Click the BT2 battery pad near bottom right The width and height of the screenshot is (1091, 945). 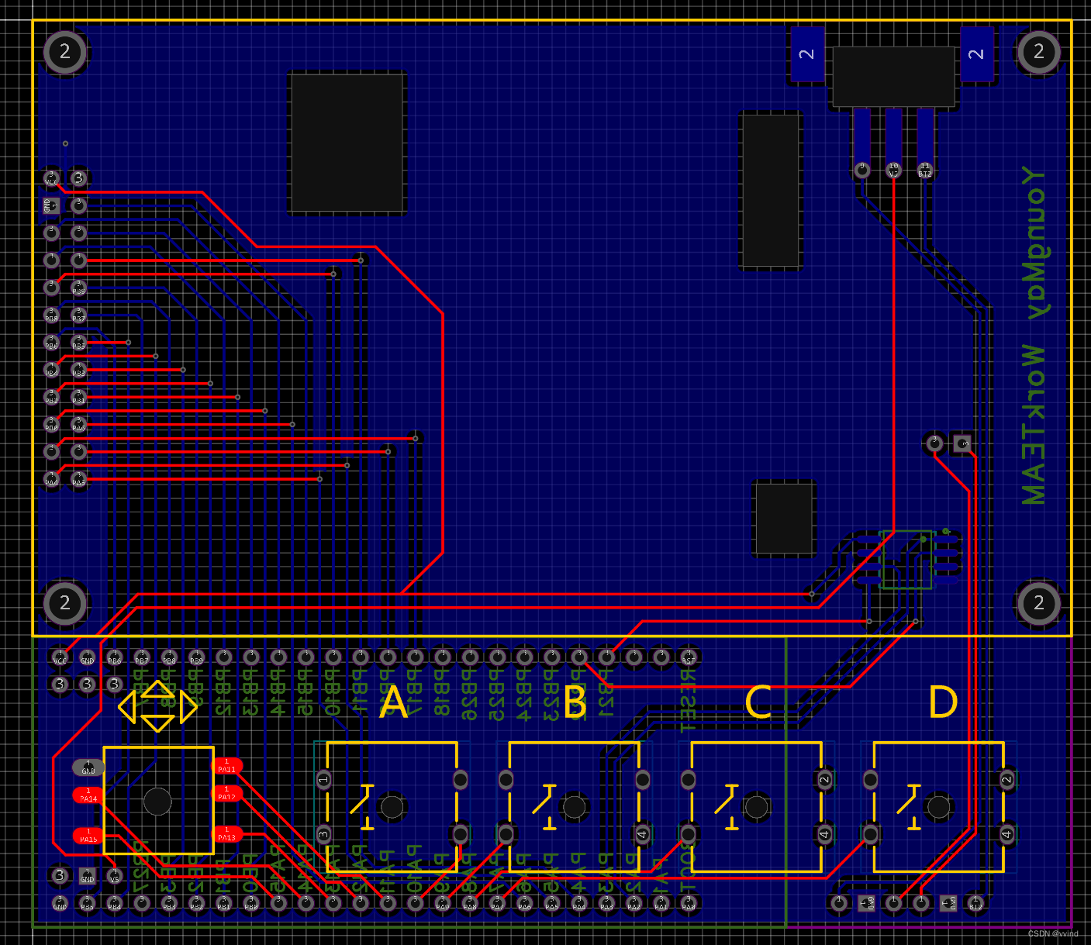[975, 903]
